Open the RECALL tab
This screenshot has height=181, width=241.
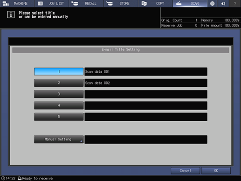point(86,3)
